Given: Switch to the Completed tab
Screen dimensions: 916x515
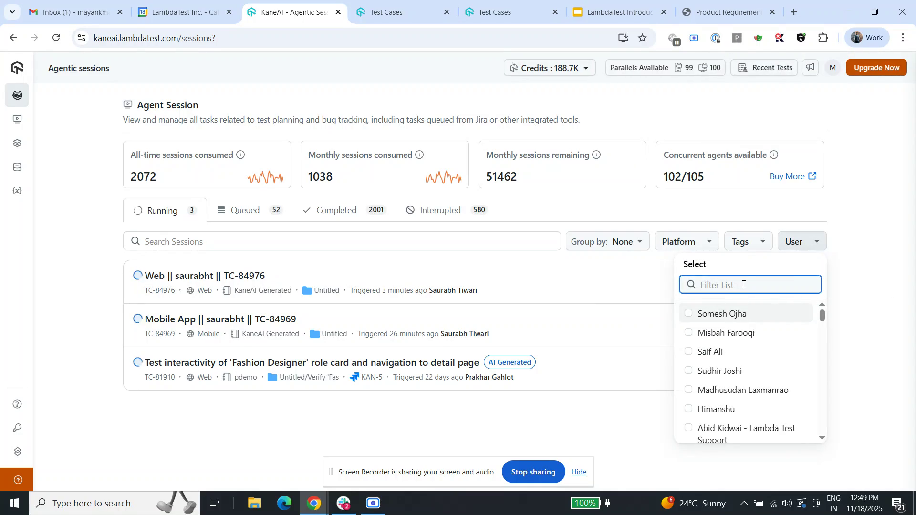Looking at the screenshot, I should (x=336, y=210).
